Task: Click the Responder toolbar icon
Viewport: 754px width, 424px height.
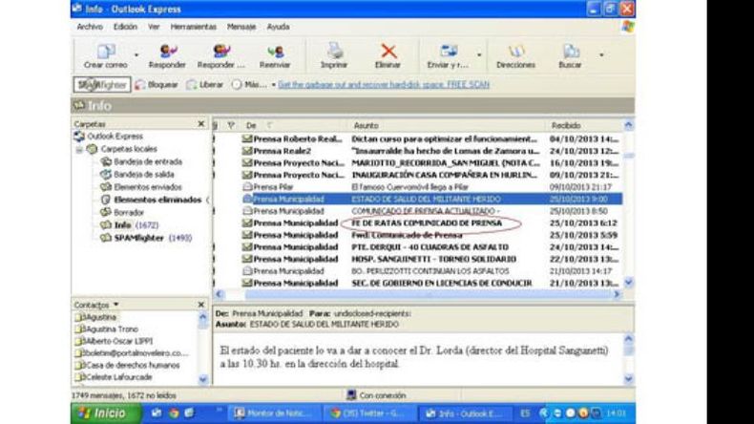Action: [167, 55]
